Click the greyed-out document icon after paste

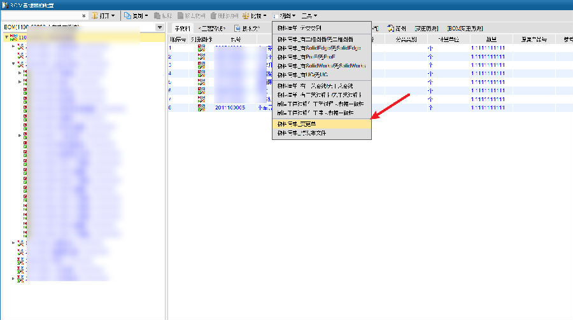[181, 16]
